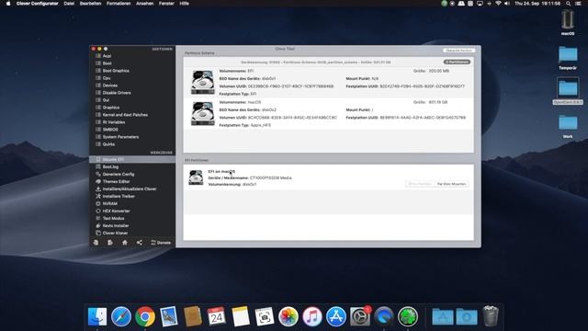588x331 pixels.
Task: Select the EFI on macOS partition entry
Action: point(329,177)
